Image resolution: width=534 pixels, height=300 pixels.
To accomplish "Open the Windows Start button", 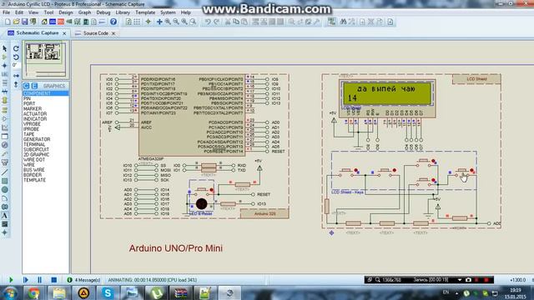I will (10, 292).
